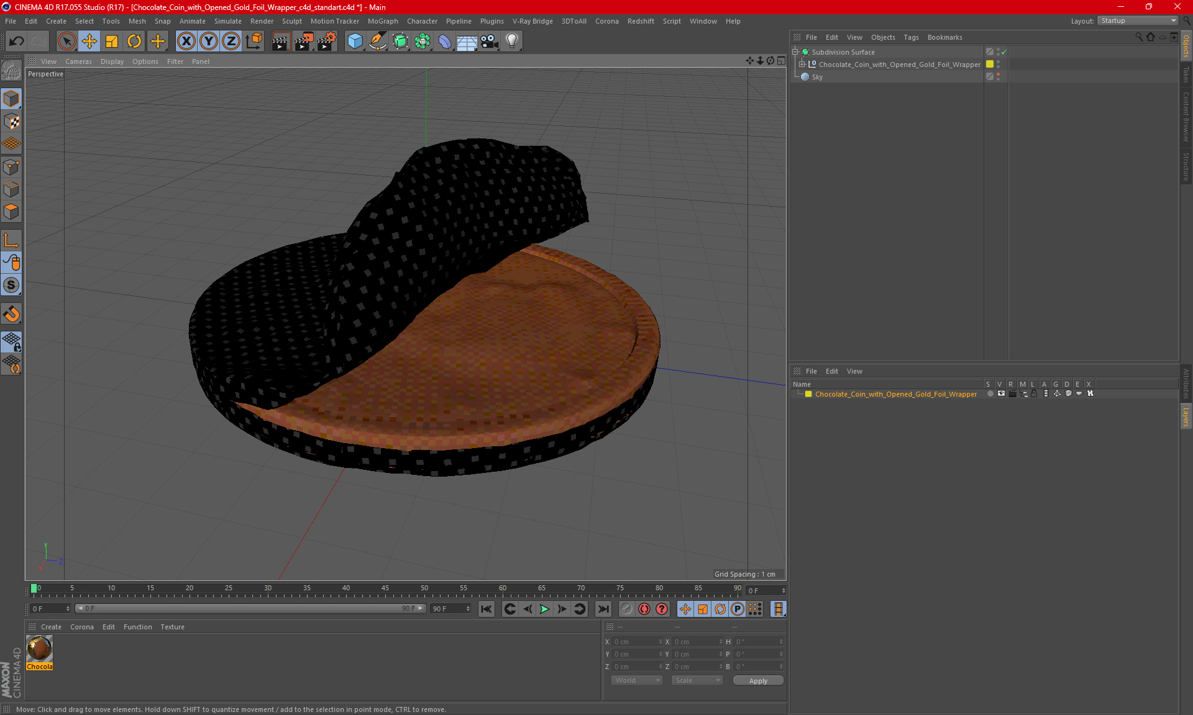
Task: Open the viewport Cameras menu
Action: tap(78, 61)
